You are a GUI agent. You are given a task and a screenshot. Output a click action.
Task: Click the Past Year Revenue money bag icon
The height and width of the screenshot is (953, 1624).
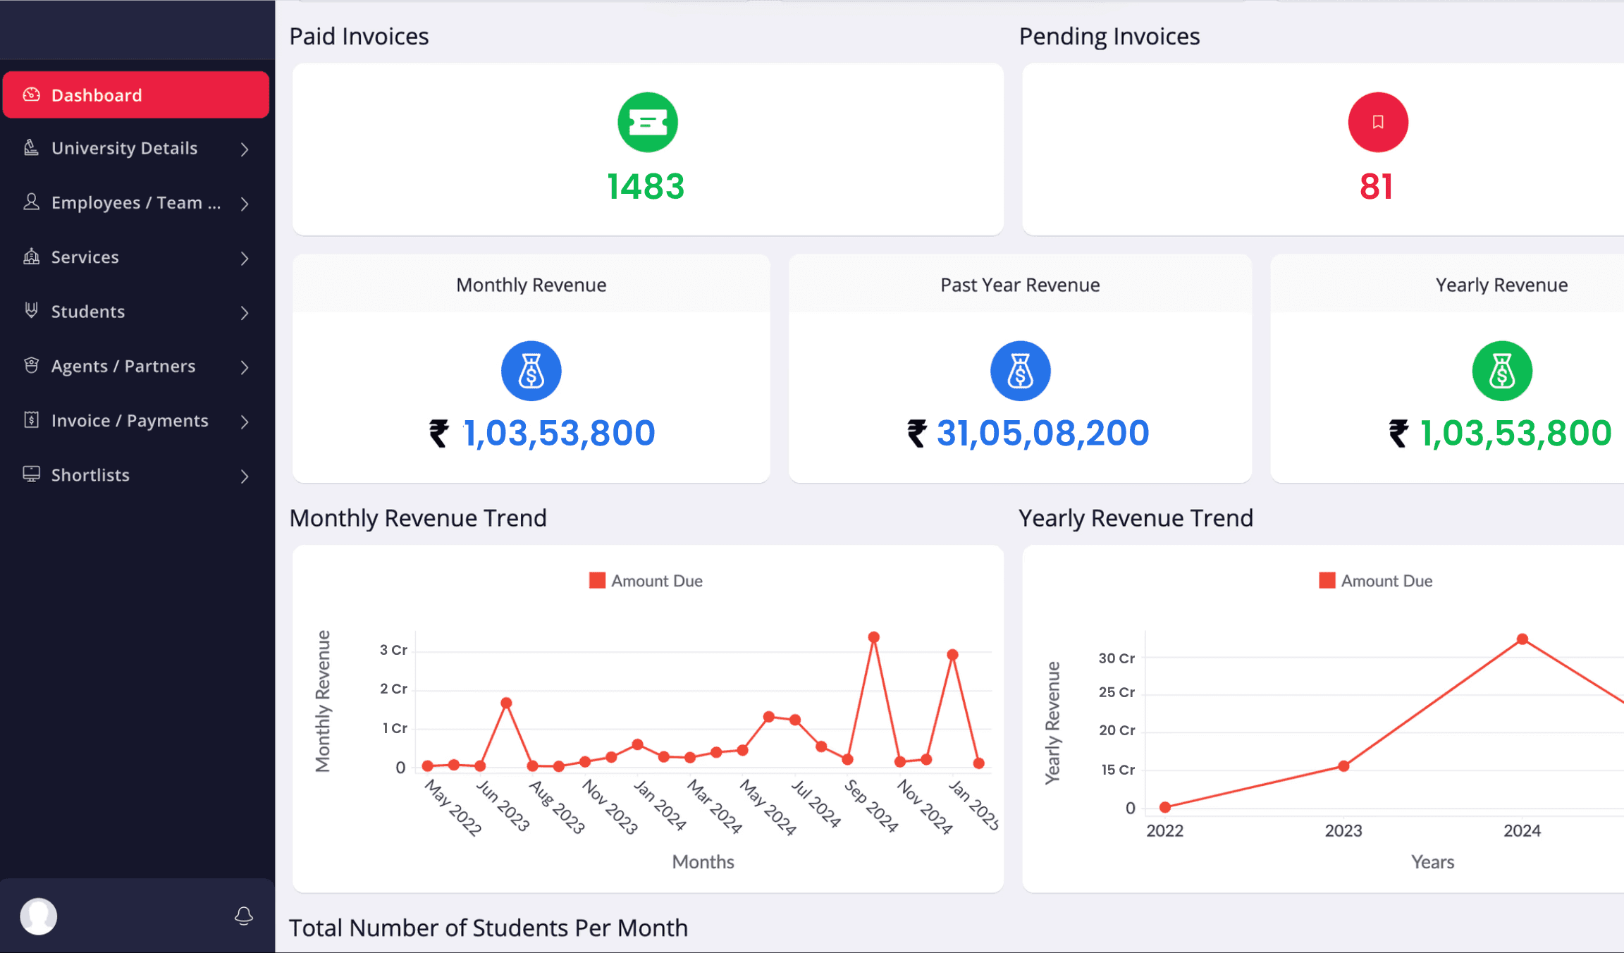[x=1019, y=371]
